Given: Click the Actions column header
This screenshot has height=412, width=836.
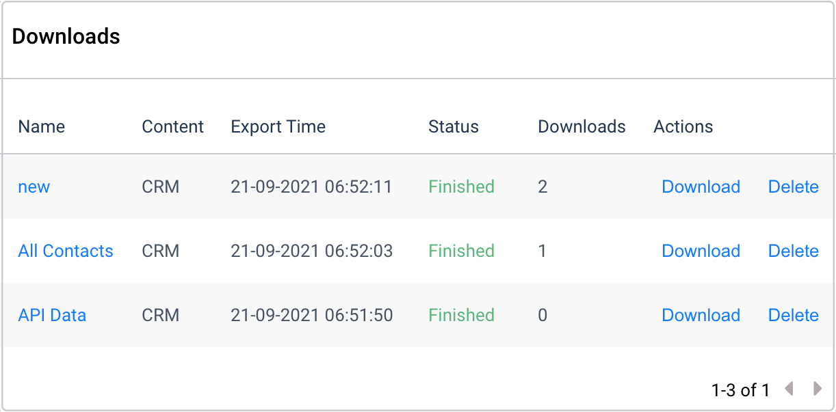Looking at the screenshot, I should (683, 126).
